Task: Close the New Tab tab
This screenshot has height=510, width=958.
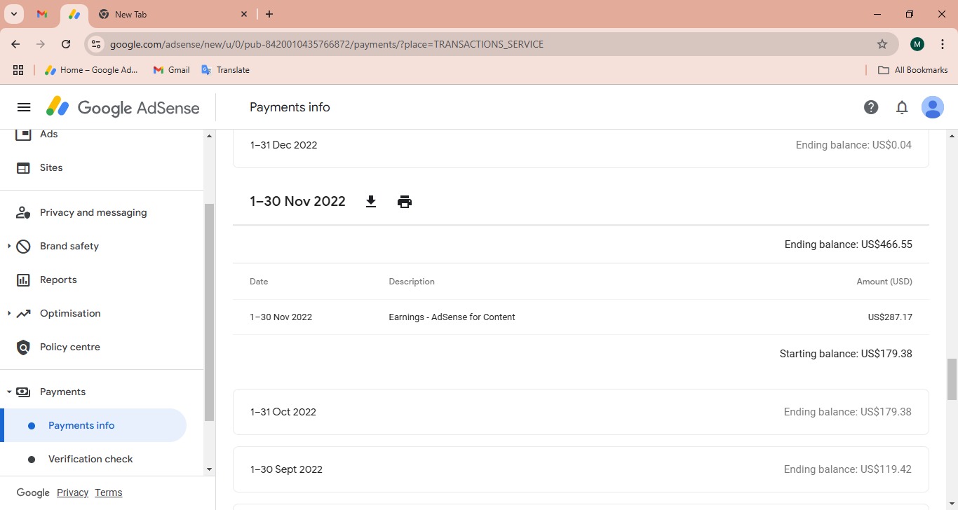Action: click(244, 14)
